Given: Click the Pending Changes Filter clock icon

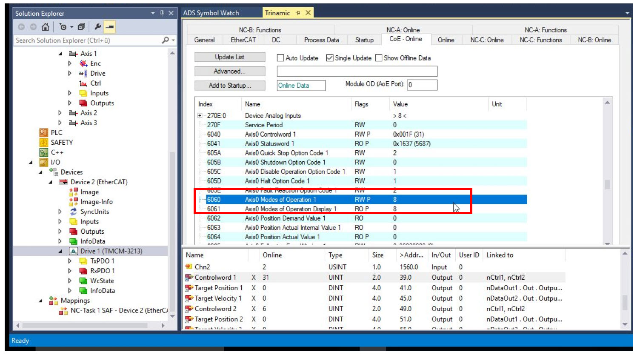Looking at the screenshot, I should click(63, 27).
